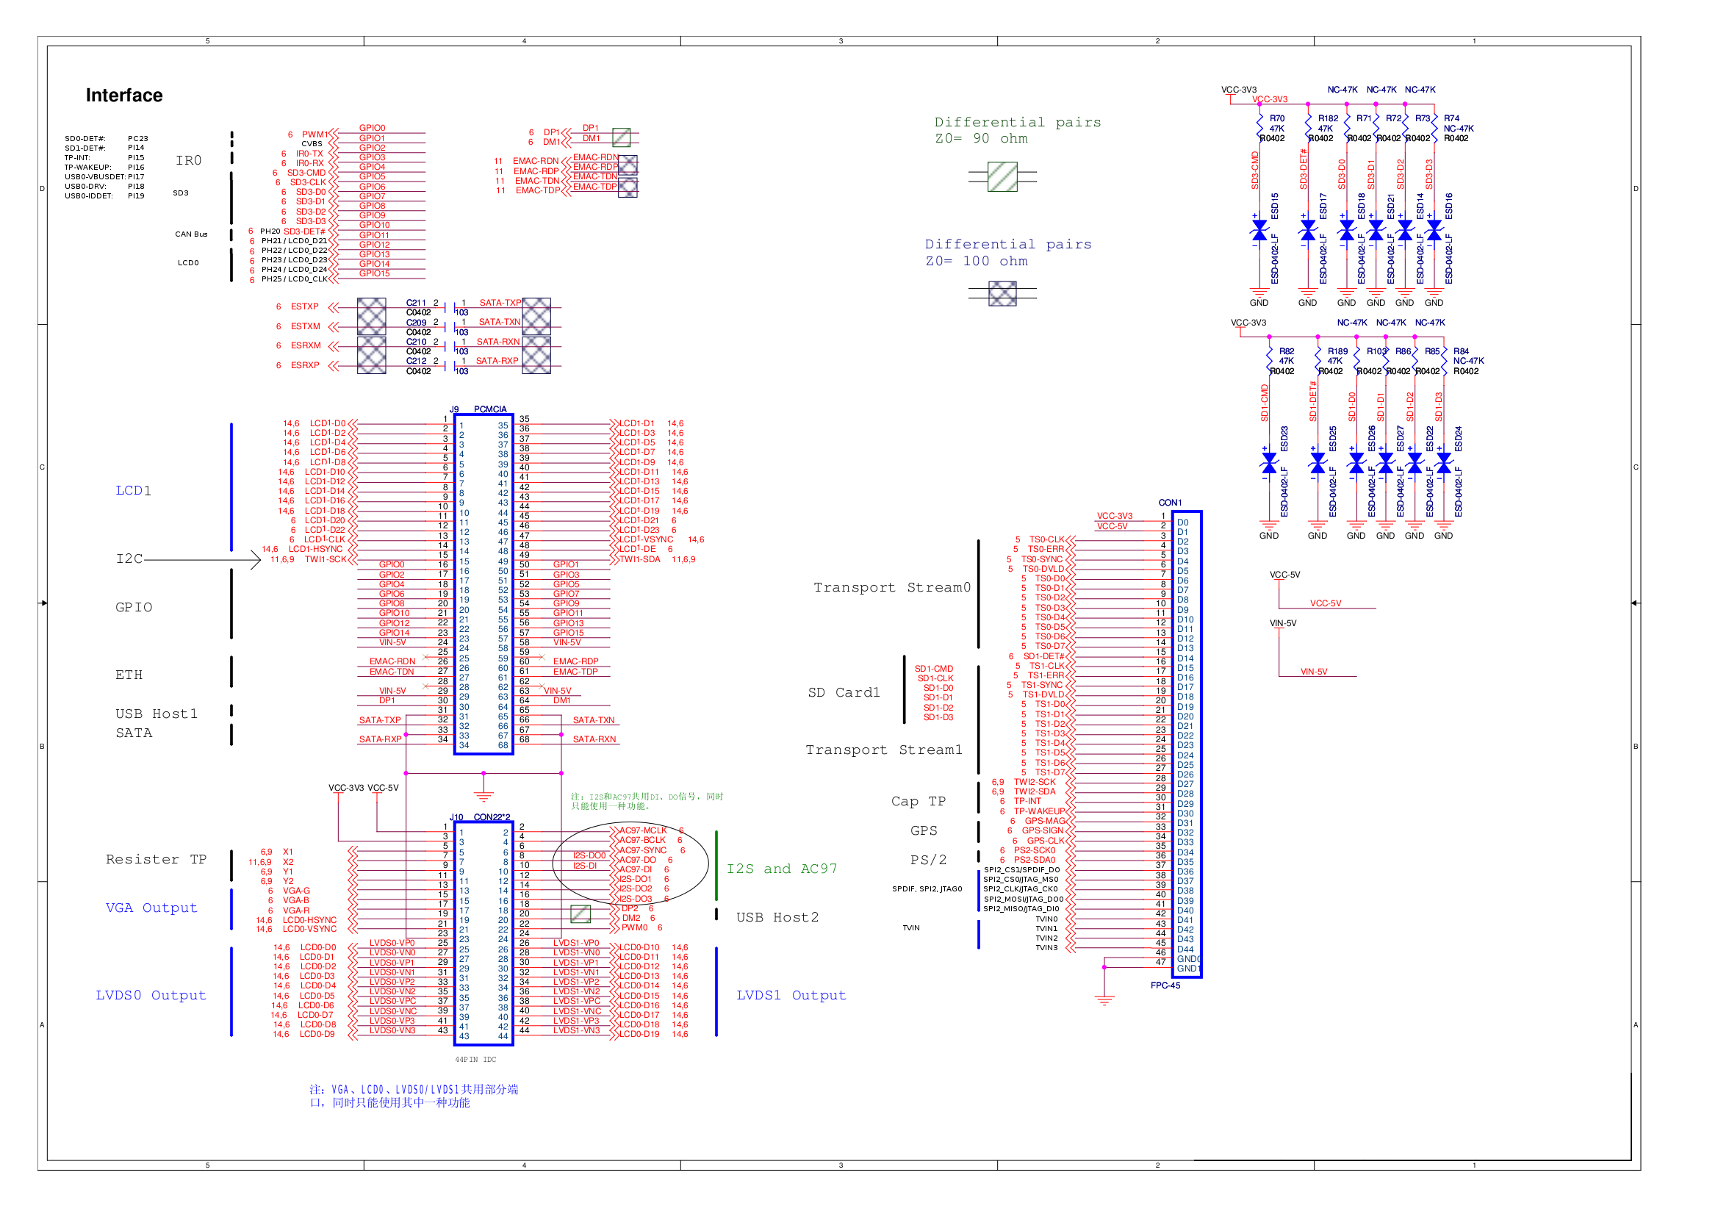Click the Cap TP label
The image size is (1718, 1214).
(918, 802)
